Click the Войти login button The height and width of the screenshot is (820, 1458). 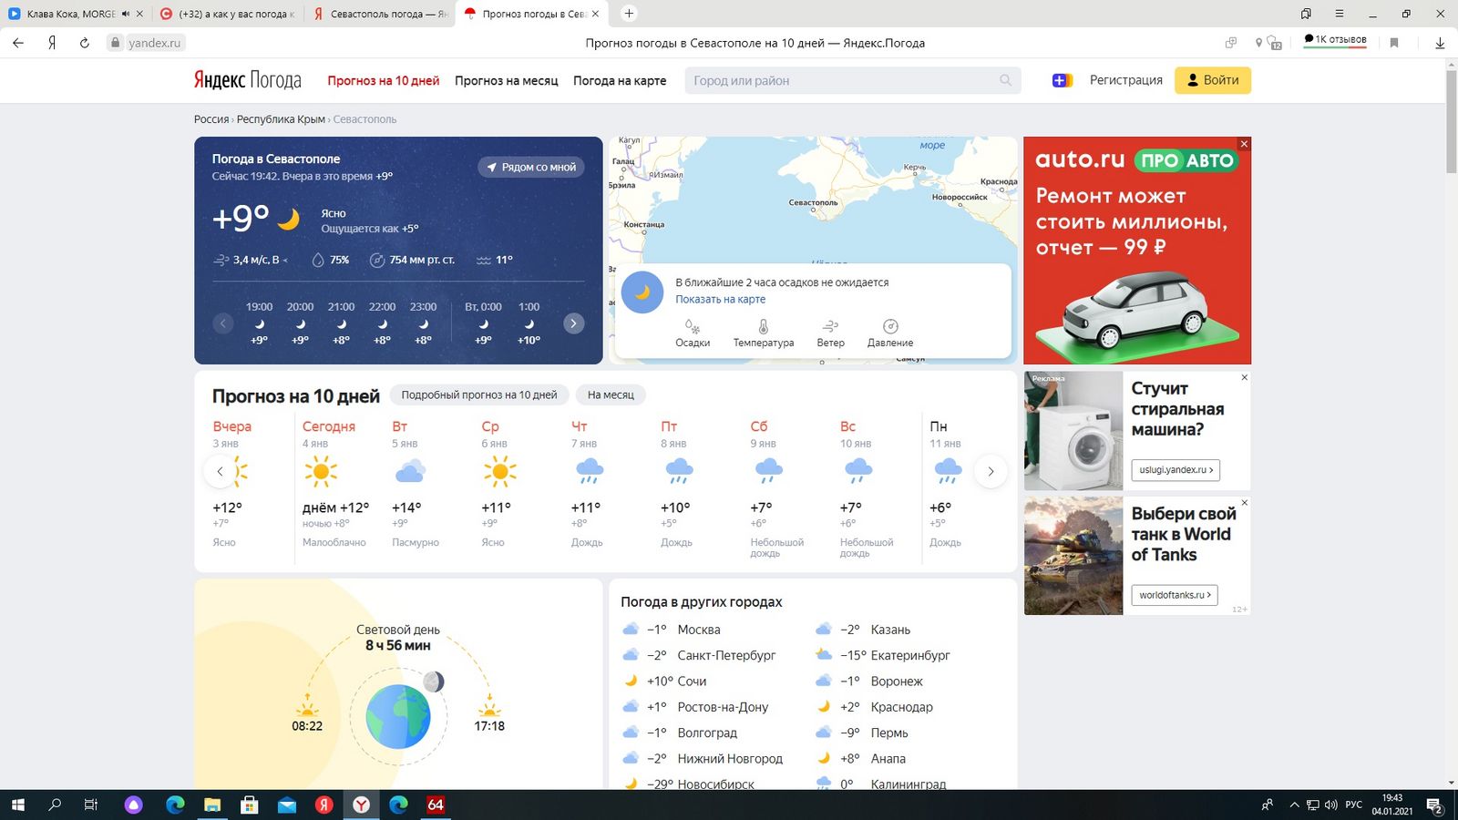[1213, 80]
